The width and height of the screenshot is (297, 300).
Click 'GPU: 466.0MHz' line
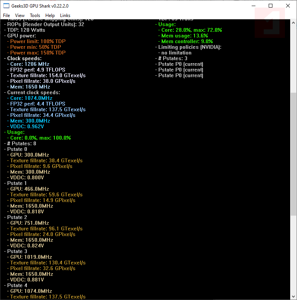(28, 189)
